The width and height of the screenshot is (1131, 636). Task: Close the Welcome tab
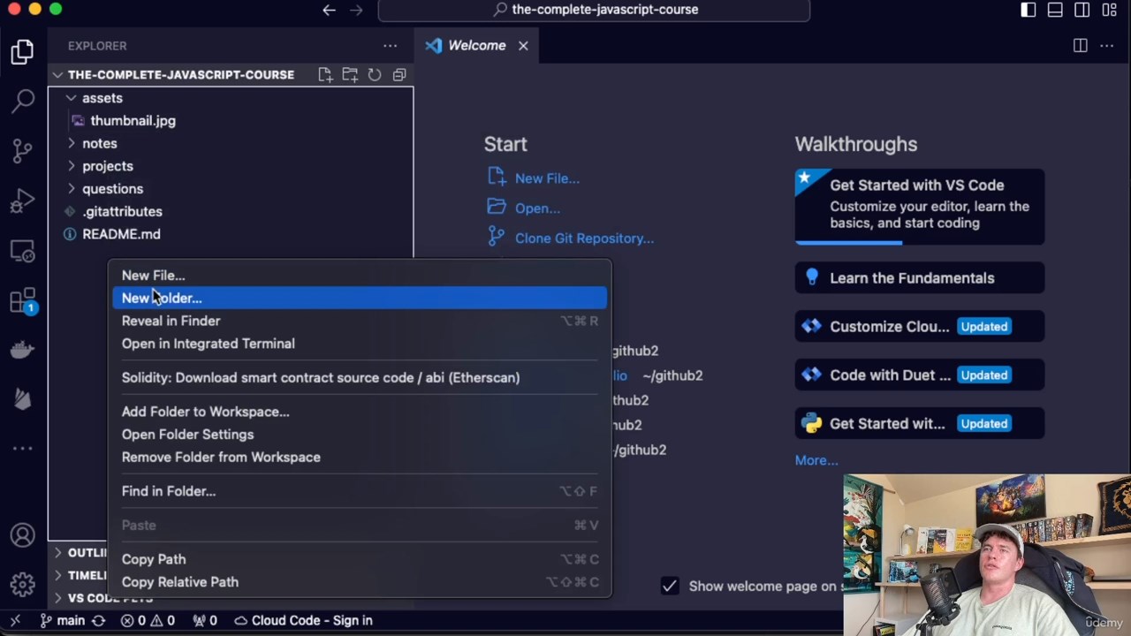tap(523, 46)
